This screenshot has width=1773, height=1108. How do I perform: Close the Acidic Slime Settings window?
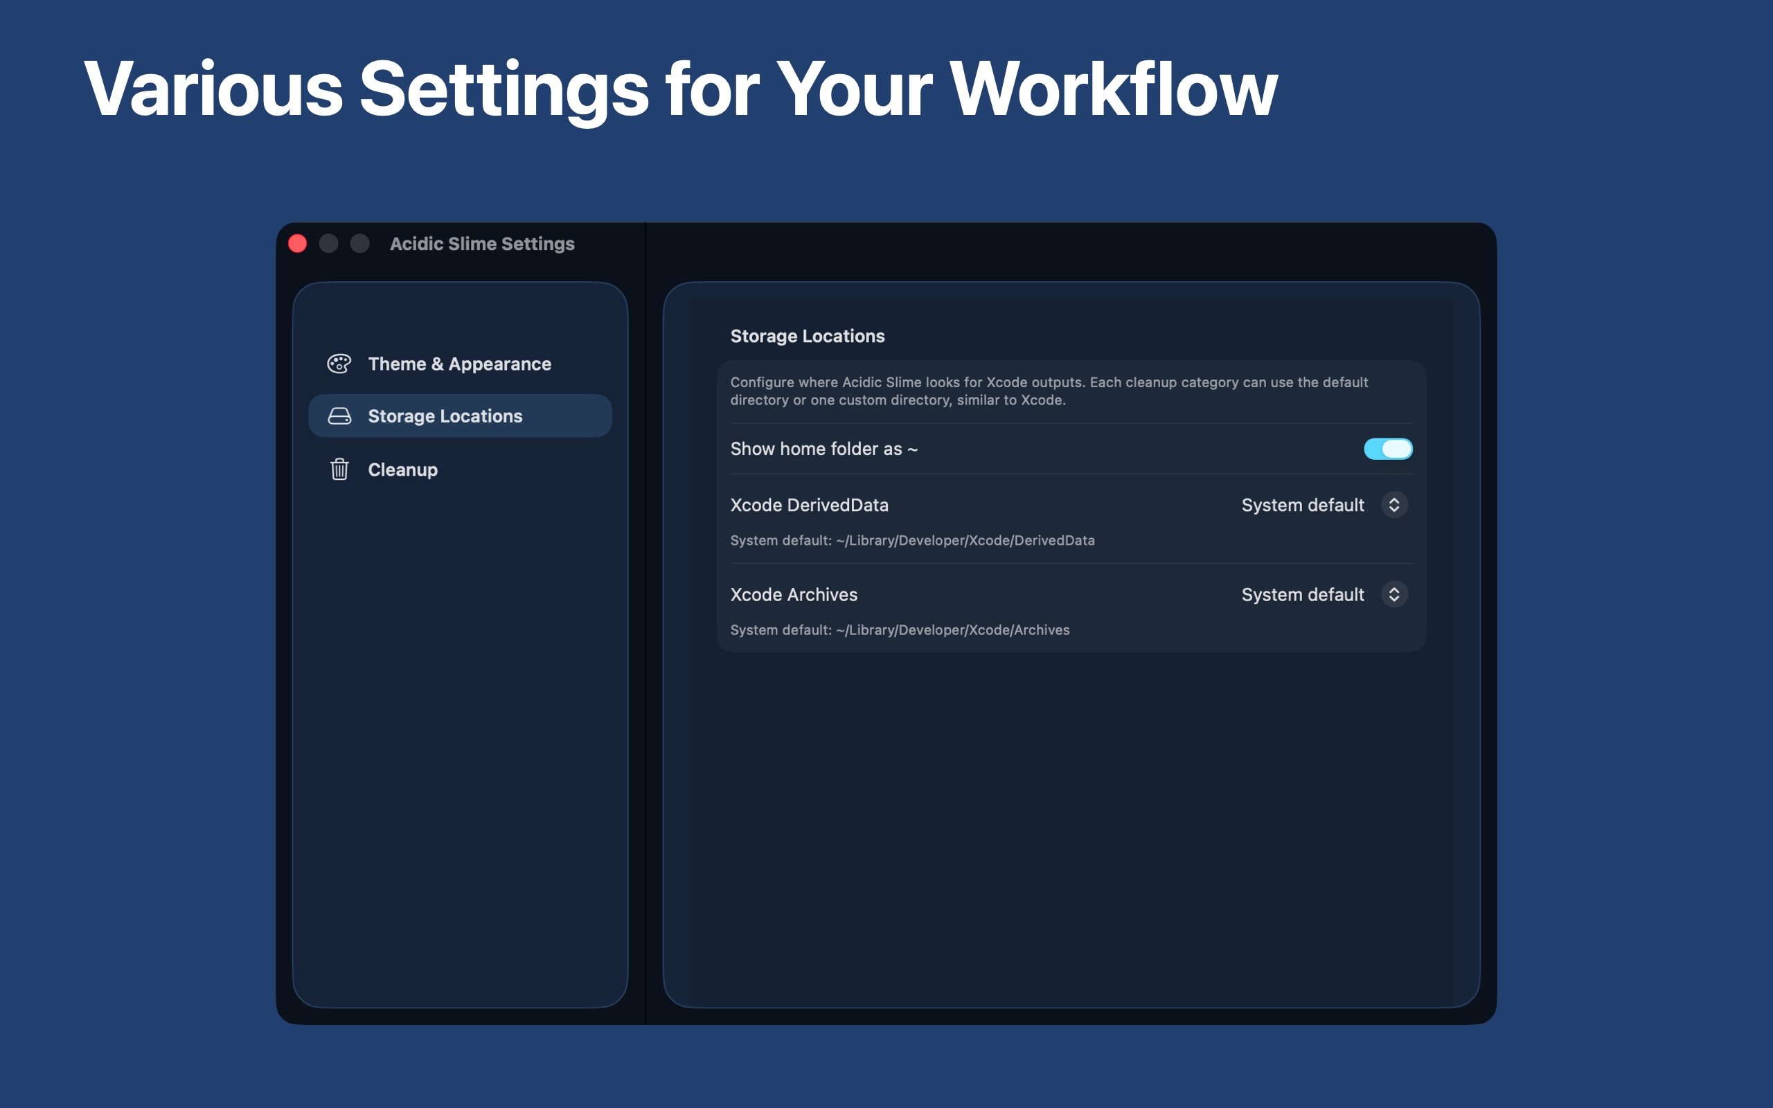pyautogui.click(x=297, y=243)
